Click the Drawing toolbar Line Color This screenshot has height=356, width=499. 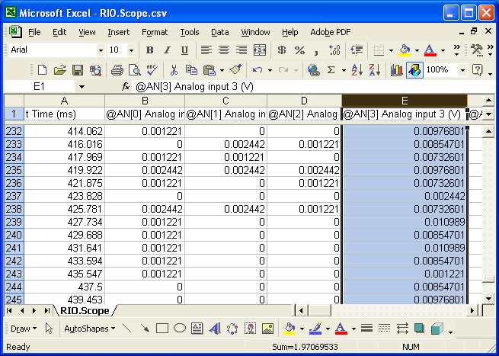pyautogui.click(x=315, y=329)
